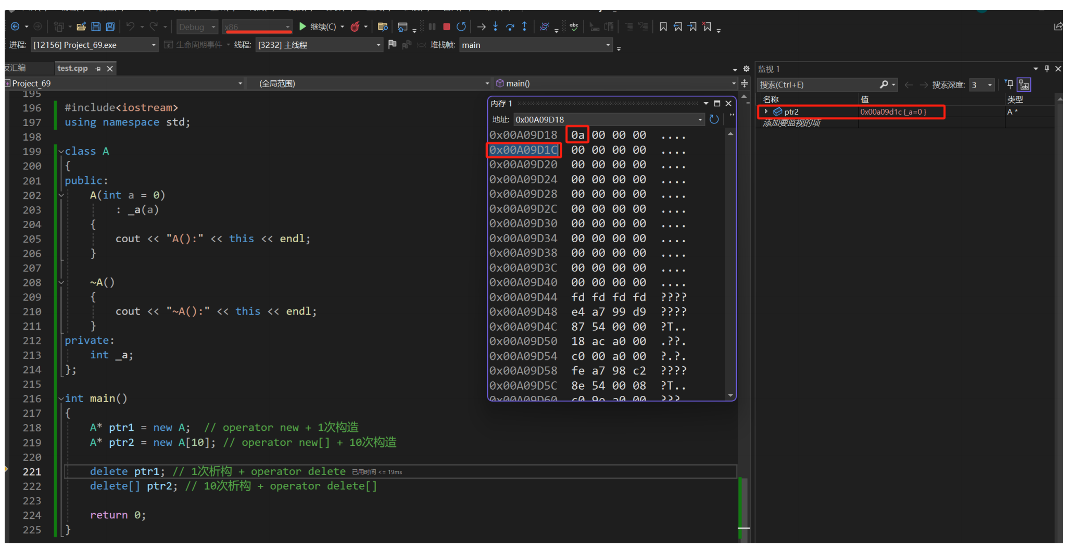Go to next bookmark icon
The image size is (1072, 549).
692,27
